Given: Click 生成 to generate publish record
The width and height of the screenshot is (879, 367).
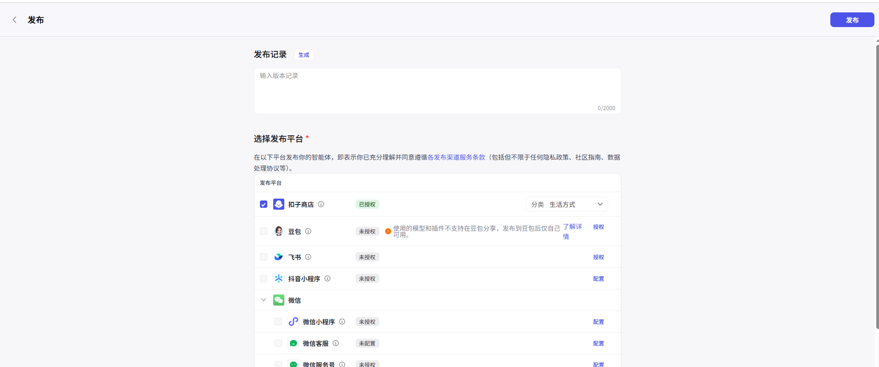Looking at the screenshot, I should [304, 55].
